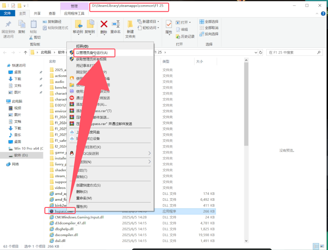This screenshot has width=328, height=250.
Task: Click the QQ penguin icon in context menu
Action: tap(72, 153)
